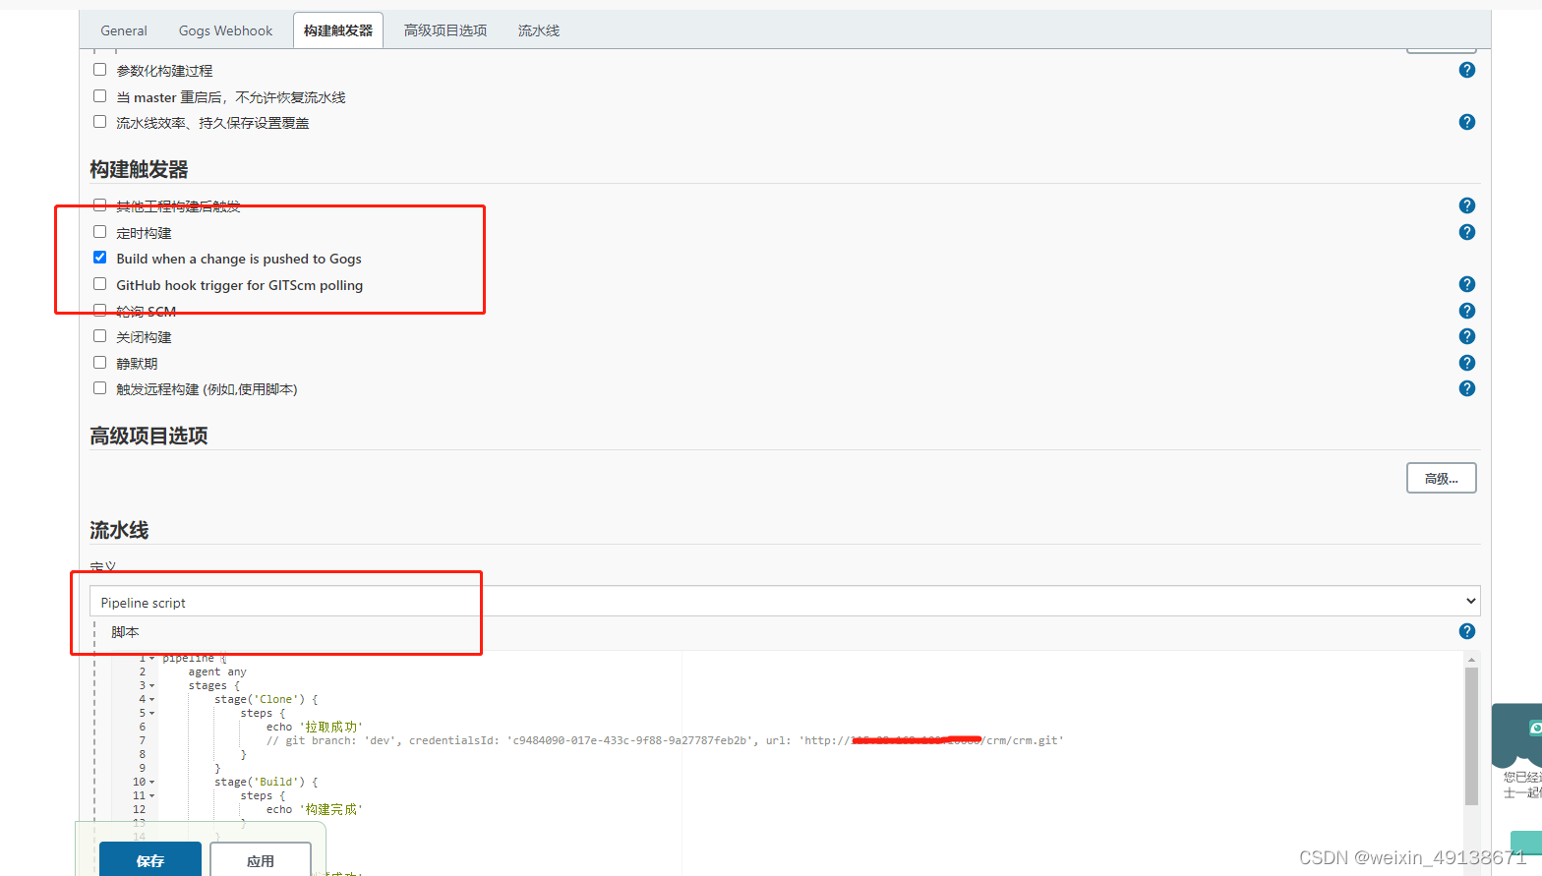This screenshot has height=876, width=1542.
Task: Click the script editor vertical scrollbar thumb
Action: 1471,735
